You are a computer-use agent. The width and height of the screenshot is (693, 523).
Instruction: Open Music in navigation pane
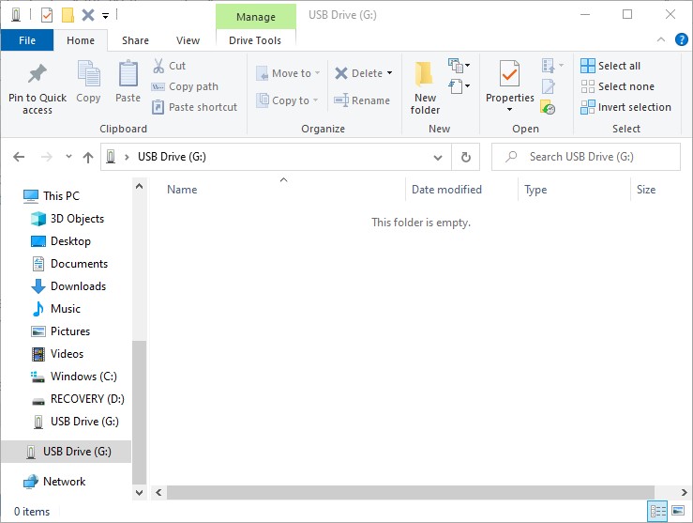click(x=55, y=309)
